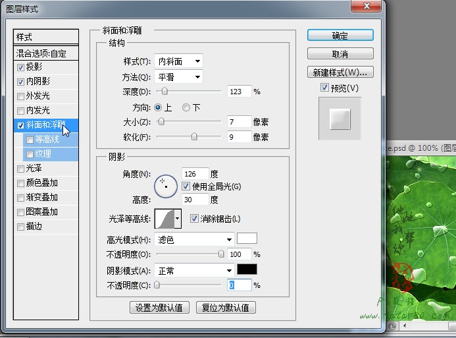Viewport: 456px width, 338px height.
Task: Enable the 内发光 checkbox
Action: [20, 111]
